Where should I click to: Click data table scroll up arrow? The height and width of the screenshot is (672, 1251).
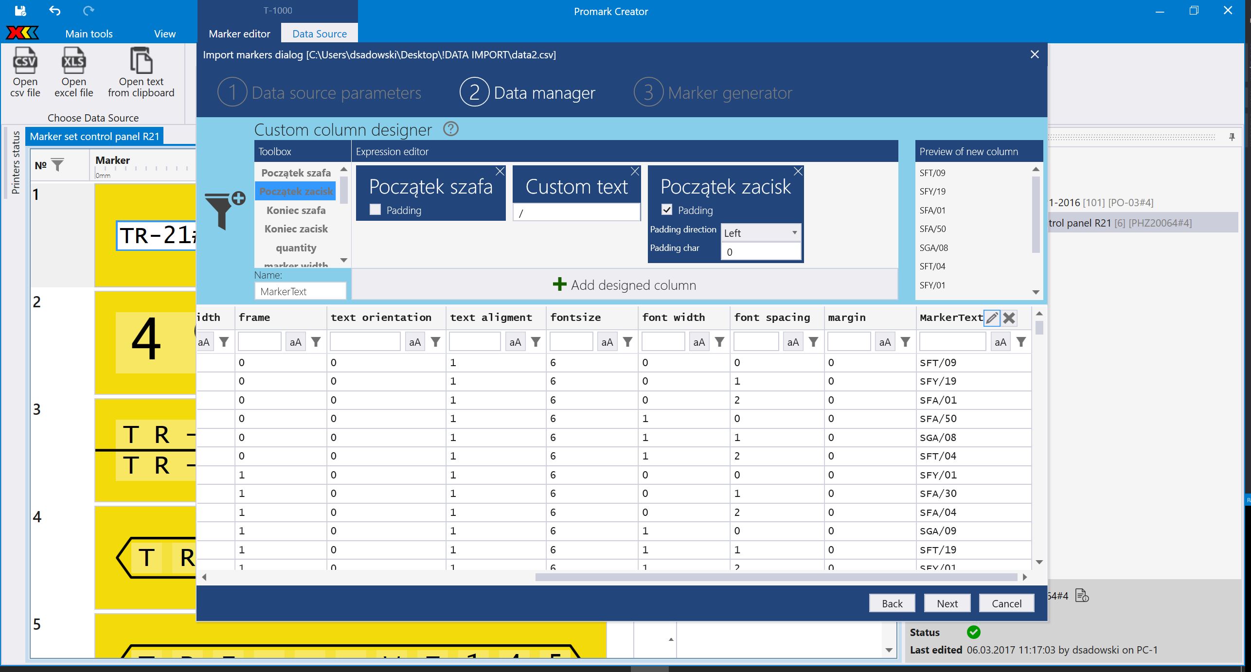[x=1039, y=314]
